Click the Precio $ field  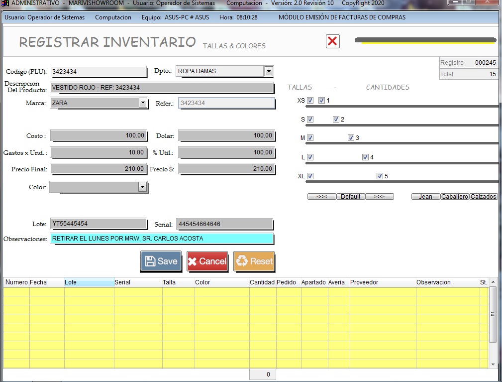(227, 169)
